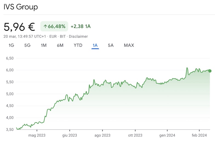Click the BIT exchange label
215x142 pixels.
(x=63, y=36)
